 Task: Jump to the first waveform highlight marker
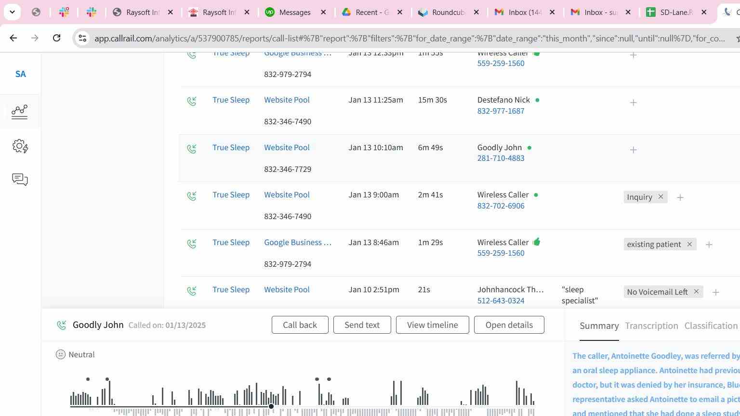pyautogui.click(x=88, y=379)
